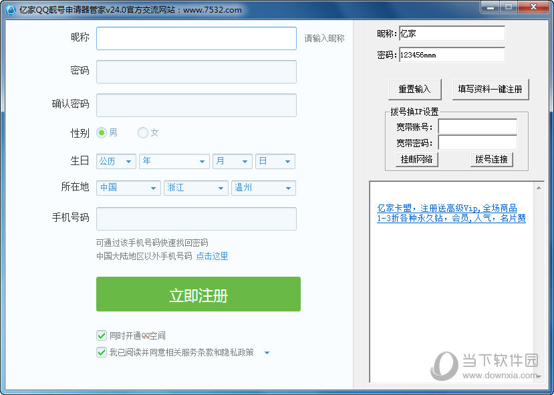Image resolution: width=554 pixels, height=395 pixels.
Task: Open the 公历 calendar type dropdown
Action: 116,162
